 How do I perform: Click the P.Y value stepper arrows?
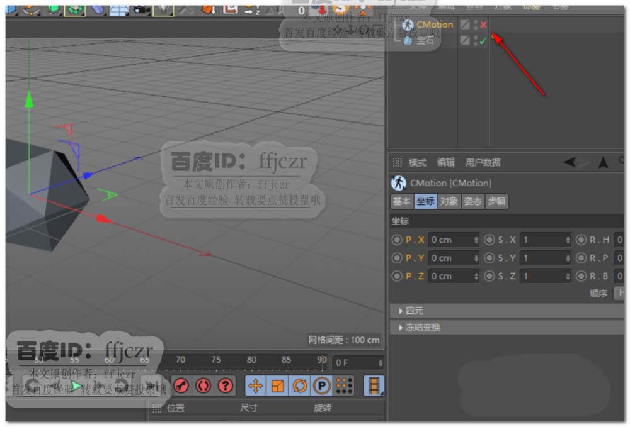coord(476,258)
